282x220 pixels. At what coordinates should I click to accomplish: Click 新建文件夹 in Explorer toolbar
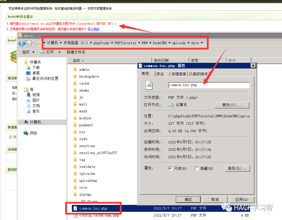coord(76,52)
